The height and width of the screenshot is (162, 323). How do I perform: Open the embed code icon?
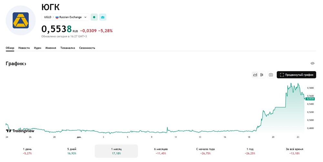tap(312, 64)
